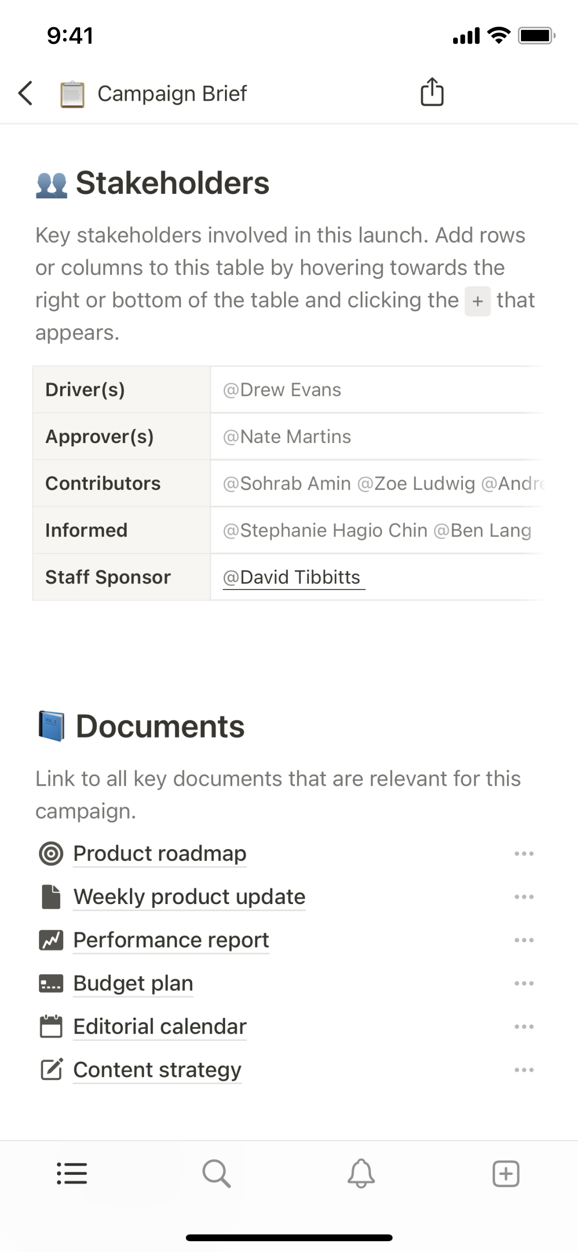Tap the Editorial calendar icon
The height and width of the screenshot is (1252, 578).
click(51, 1026)
